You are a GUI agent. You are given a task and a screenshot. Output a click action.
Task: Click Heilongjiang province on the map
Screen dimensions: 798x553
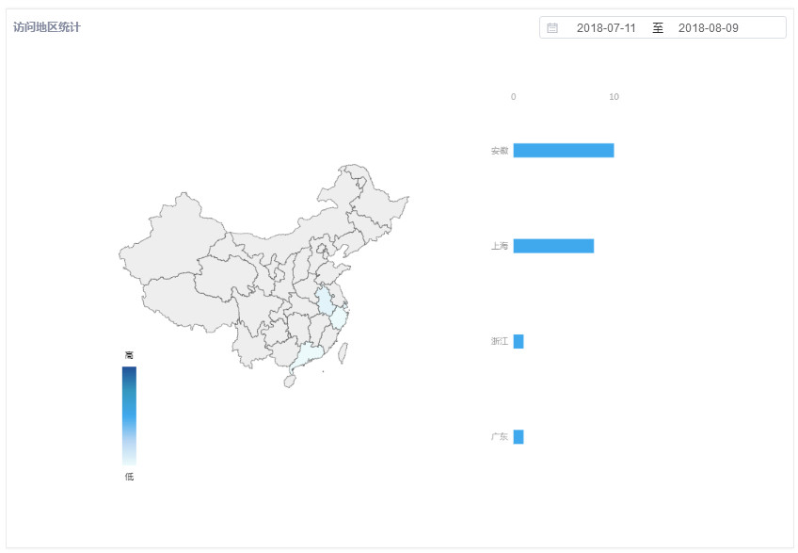[x=376, y=196]
